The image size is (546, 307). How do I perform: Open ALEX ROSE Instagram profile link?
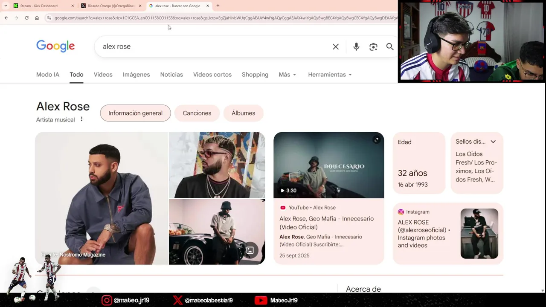coord(424,234)
